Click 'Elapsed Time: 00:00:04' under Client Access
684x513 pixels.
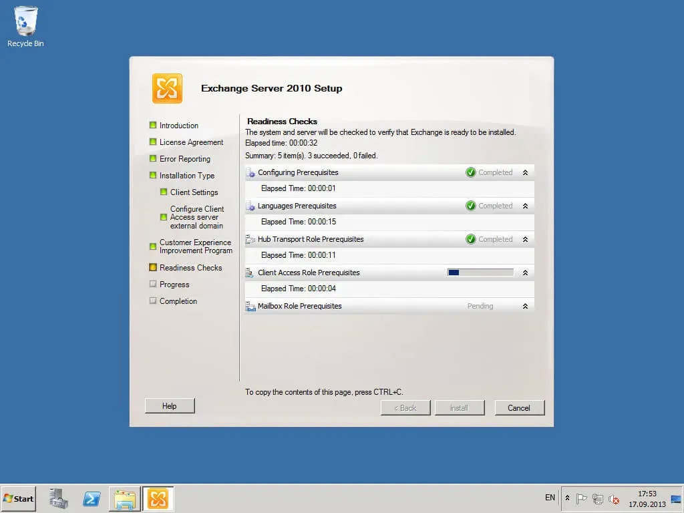pyautogui.click(x=299, y=289)
